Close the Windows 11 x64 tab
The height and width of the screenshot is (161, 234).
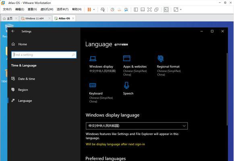point(50,19)
